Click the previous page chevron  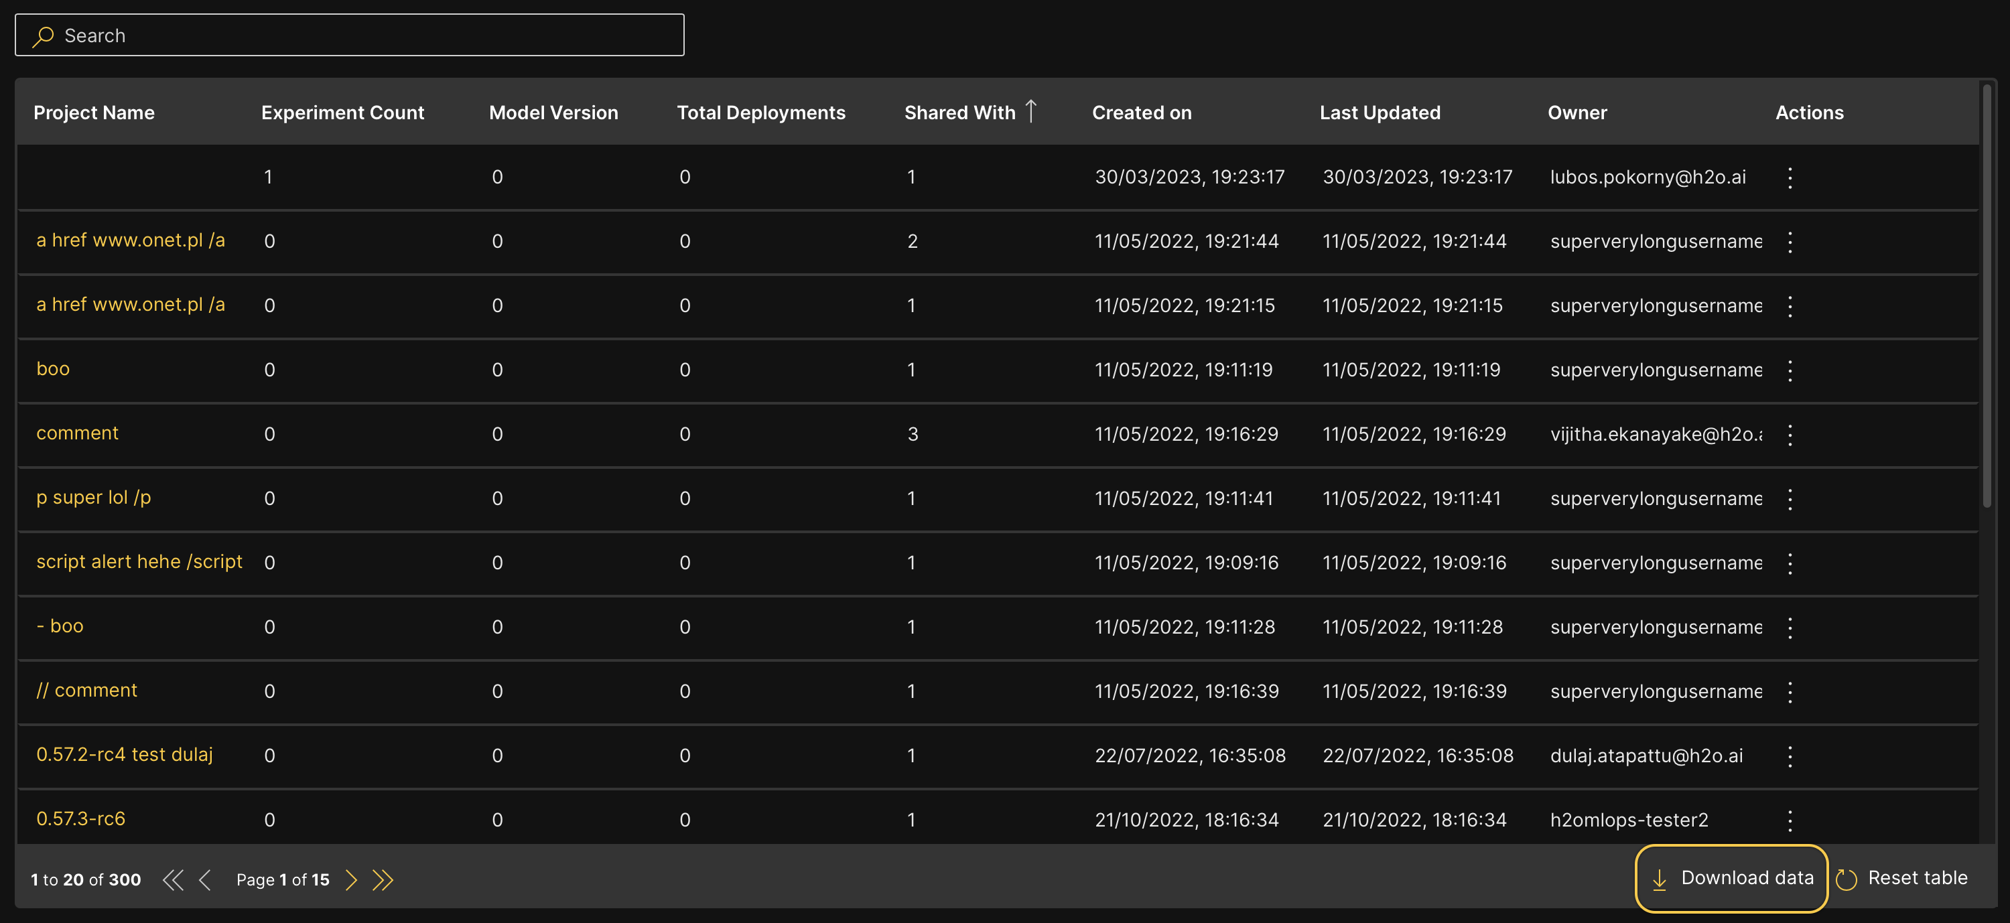pos(205,880)
